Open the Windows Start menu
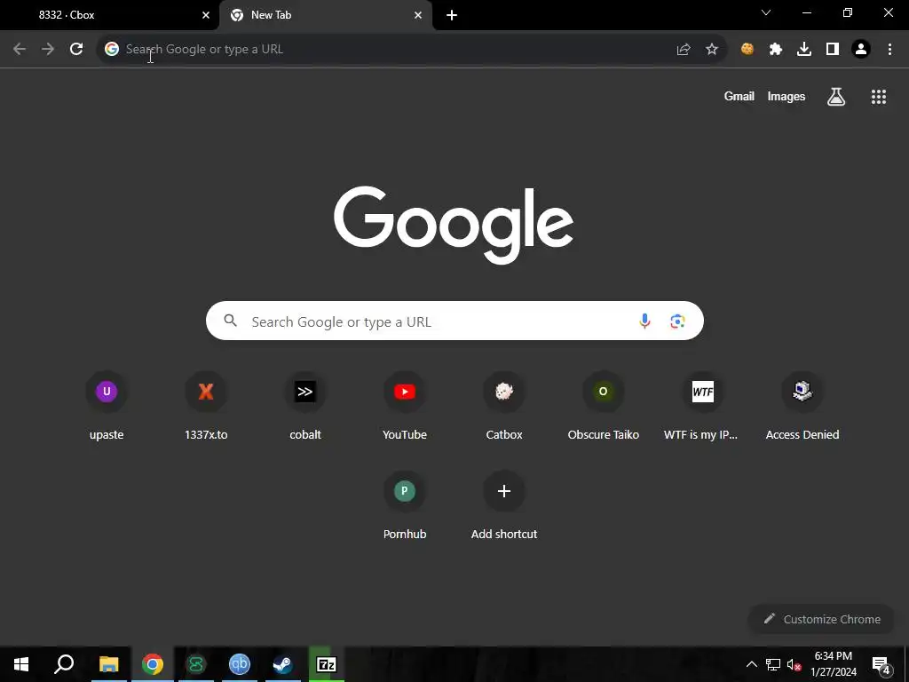The image size is (909, 682). (x=21, y=664)
